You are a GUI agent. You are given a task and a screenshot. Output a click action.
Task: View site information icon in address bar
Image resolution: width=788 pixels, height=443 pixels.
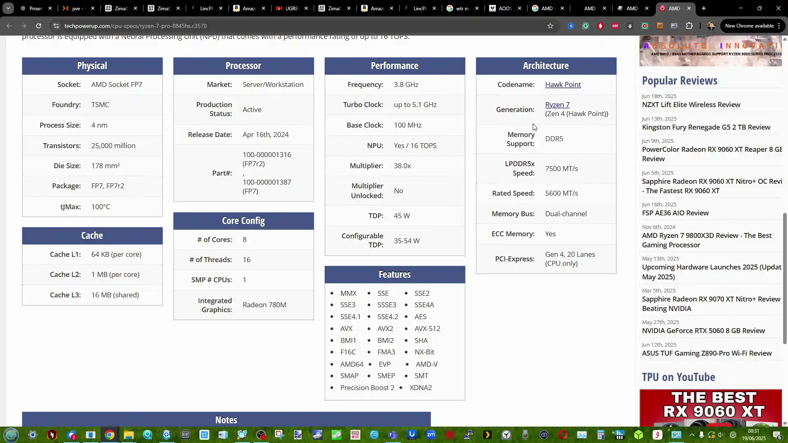click(56, 26)
